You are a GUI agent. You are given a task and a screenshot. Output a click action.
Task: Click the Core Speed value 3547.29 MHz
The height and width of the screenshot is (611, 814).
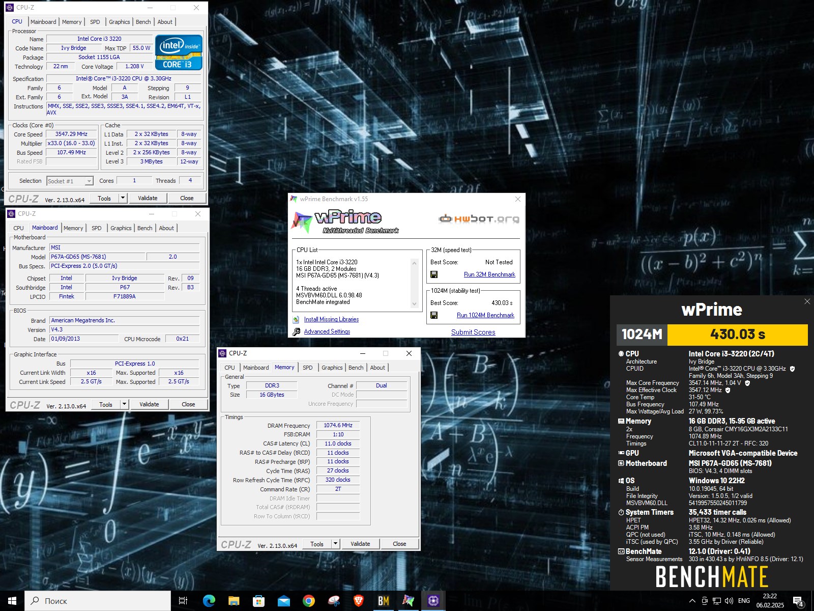point(71,134)
